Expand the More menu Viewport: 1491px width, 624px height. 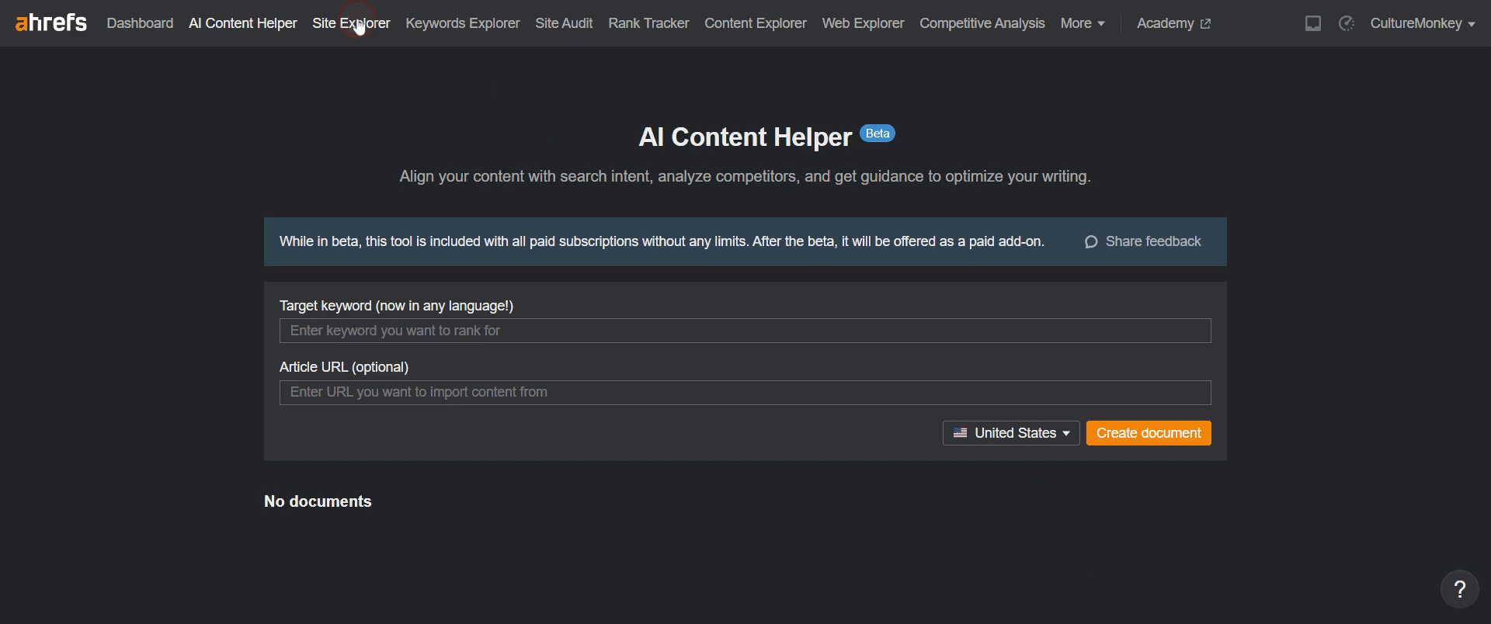(x=1083, y=23)
